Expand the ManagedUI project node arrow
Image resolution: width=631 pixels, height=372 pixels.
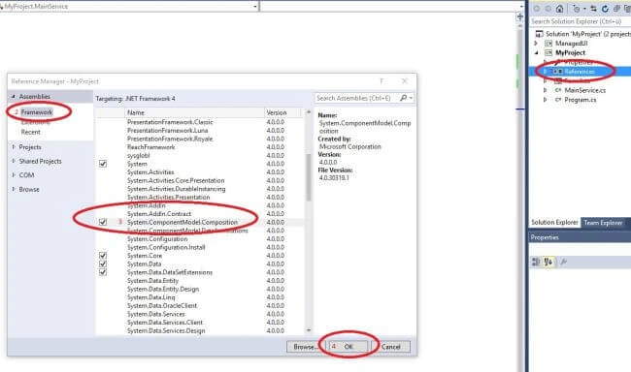click(x=536, y=43)
